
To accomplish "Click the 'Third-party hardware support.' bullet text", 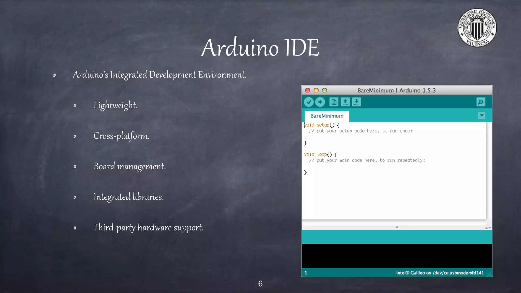I will (149, 227).
